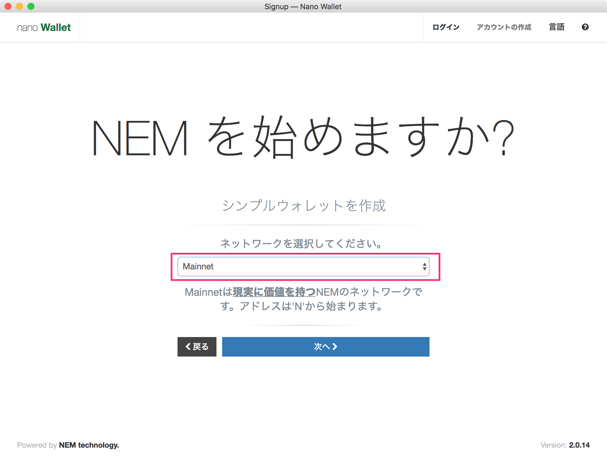Screen dimensions: 607x462
Task: Click the NEM を始めますか? heading
Action: point(303,137)
